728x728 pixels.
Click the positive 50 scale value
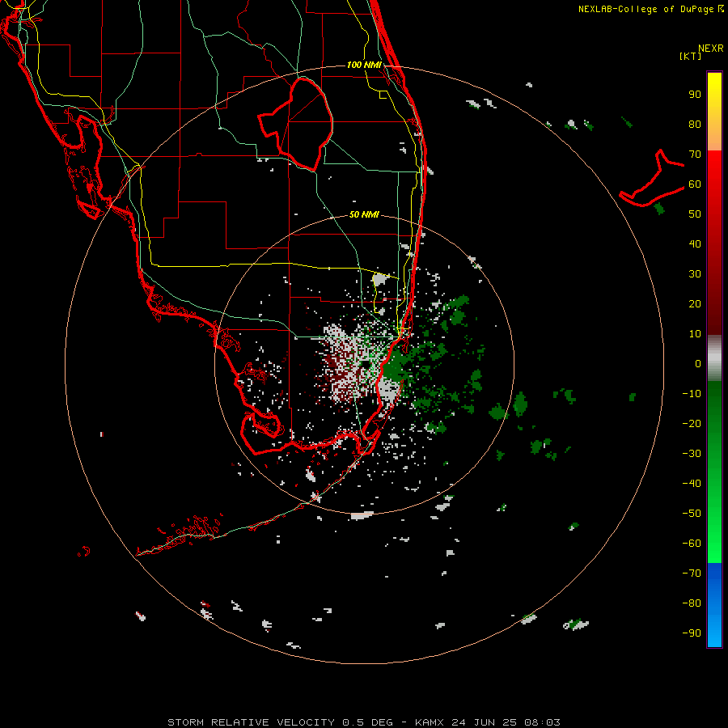click(x=695, y=214)
